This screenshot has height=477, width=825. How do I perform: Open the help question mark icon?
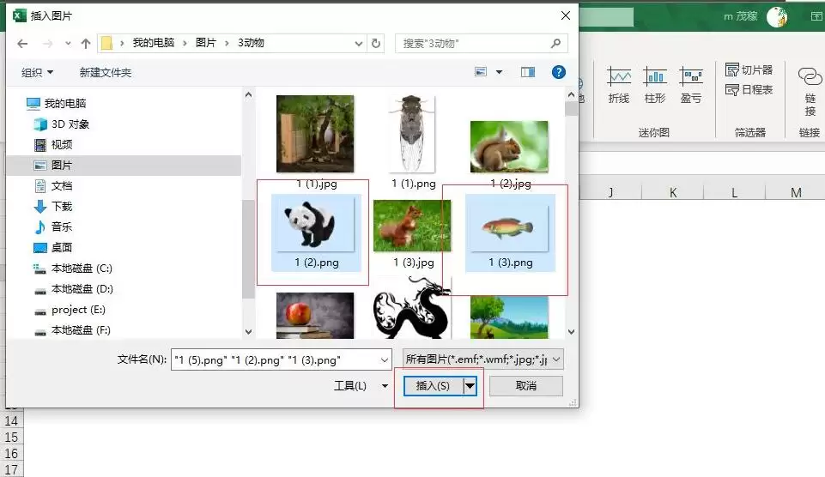point(558,72)
